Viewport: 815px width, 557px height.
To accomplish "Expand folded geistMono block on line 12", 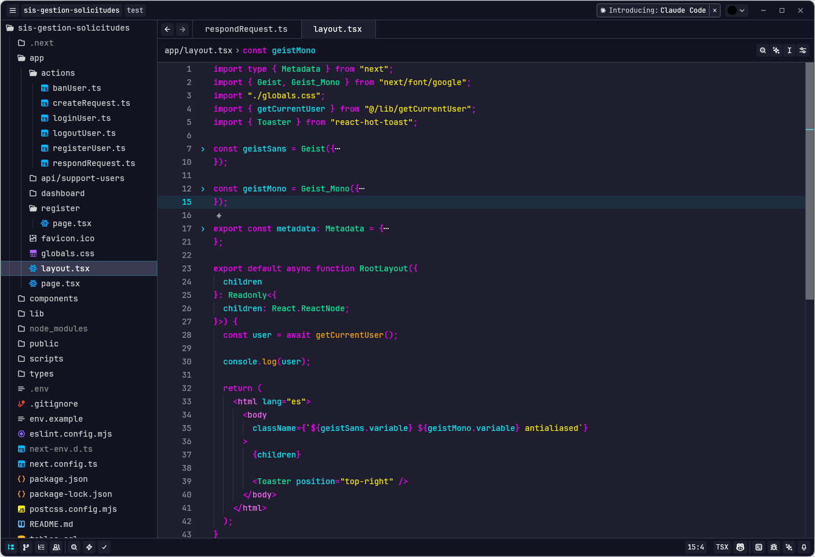I will pos(203,189).
